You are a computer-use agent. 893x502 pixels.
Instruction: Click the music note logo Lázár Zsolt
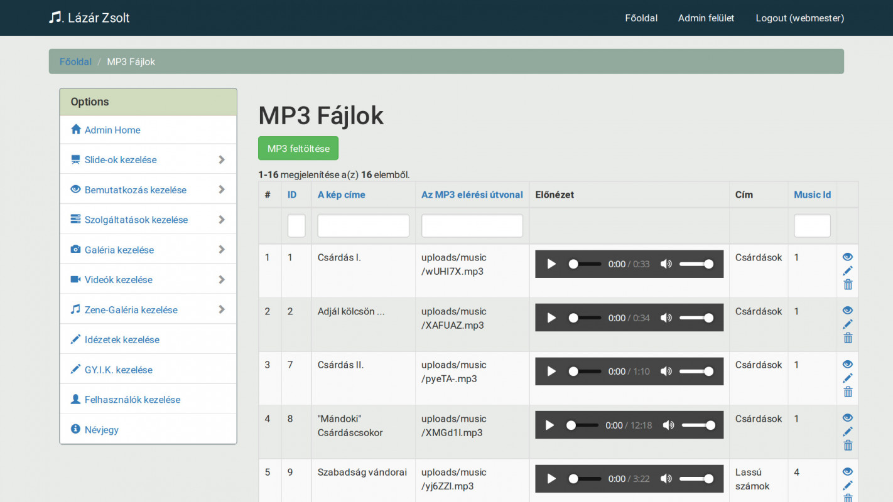coord(89,18)
